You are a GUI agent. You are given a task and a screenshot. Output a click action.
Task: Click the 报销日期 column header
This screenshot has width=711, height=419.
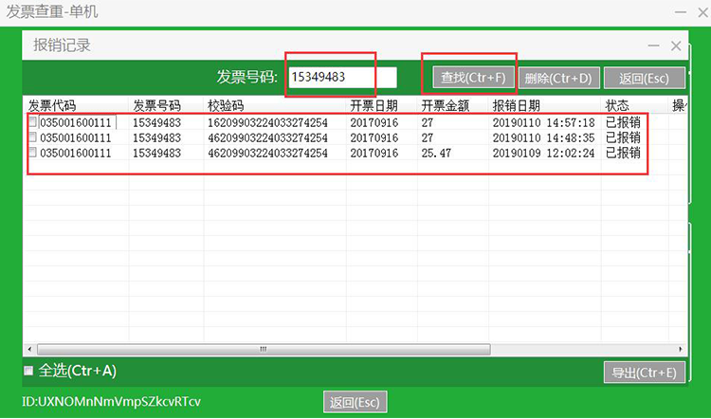click(x=517, y=105)
